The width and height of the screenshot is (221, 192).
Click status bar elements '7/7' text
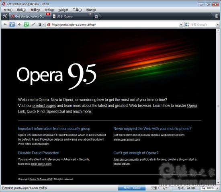click(165, 188)
